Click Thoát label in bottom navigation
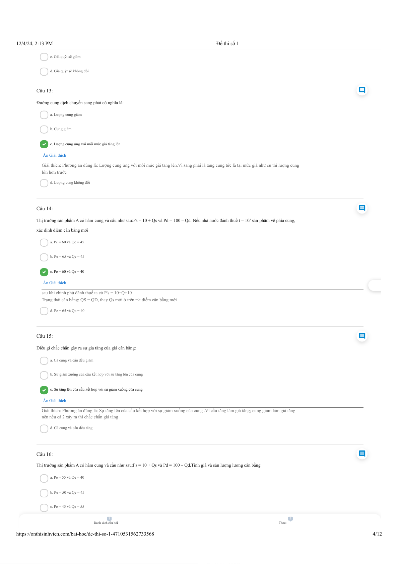This screenshot has width=399, height=564. pos(283,523)
